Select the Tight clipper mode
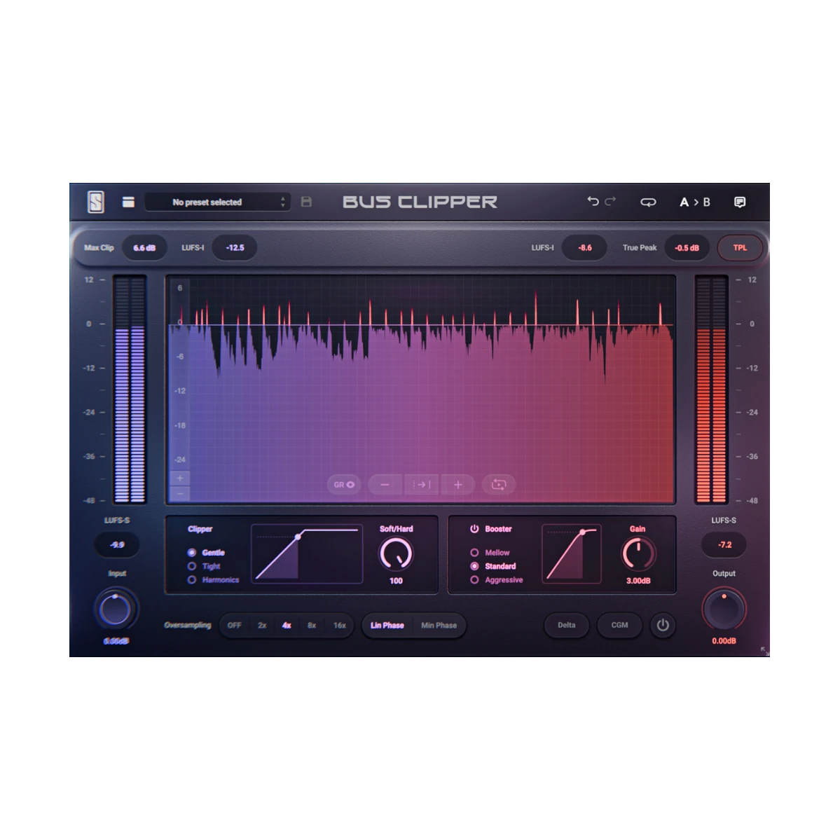 coord(192,566)
